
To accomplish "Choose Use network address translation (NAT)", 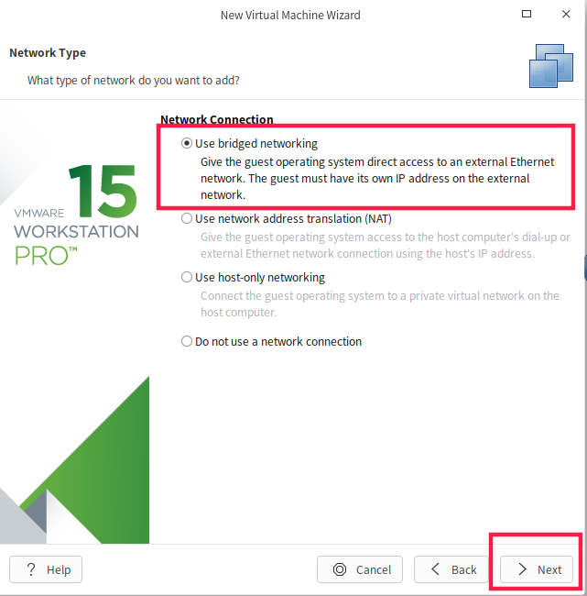I will [187, 218].
